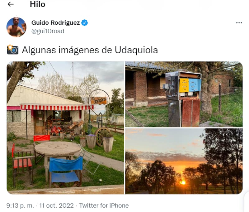Click the setting sun in the sunset photo
This screenshot has width=249, height=212.
(183, 182)
